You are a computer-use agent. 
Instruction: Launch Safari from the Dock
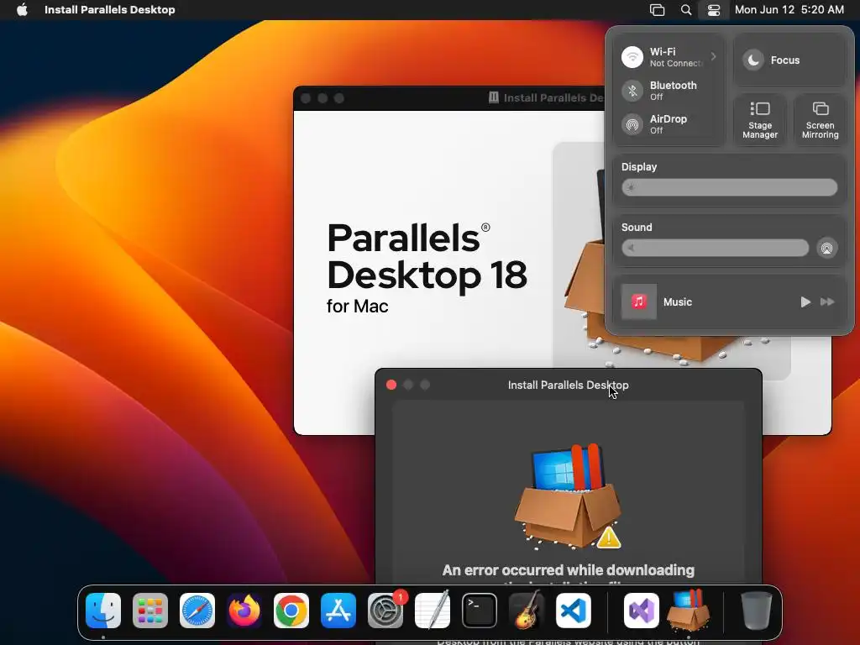click(x=197, y=611)
